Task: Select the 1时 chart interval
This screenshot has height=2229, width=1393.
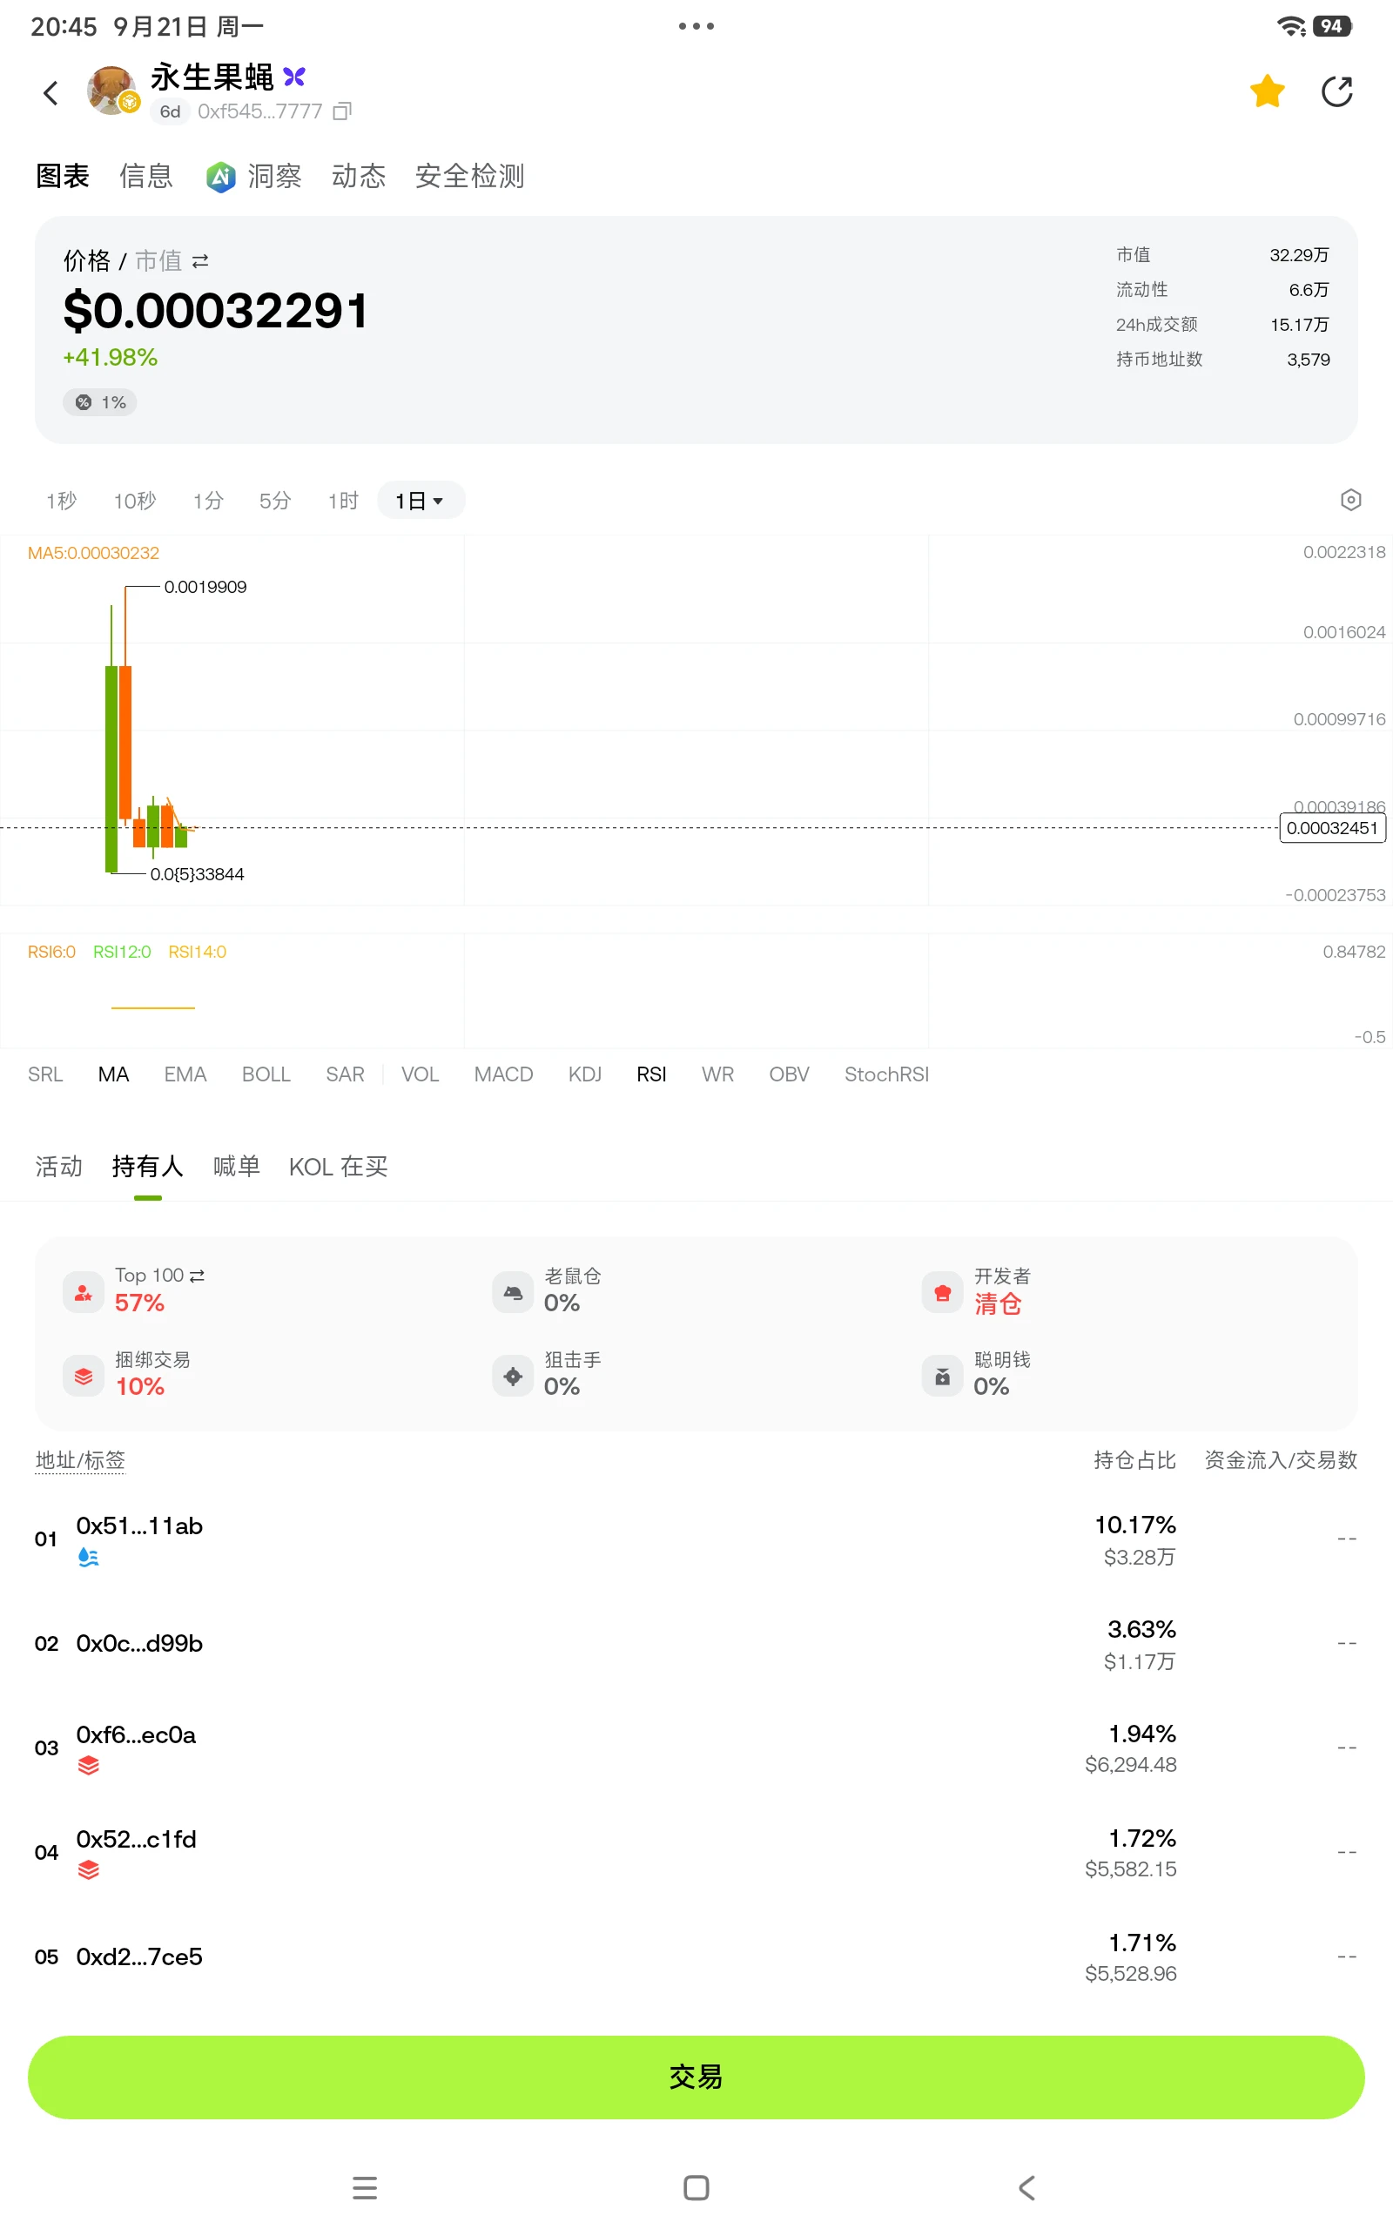Action: pyautogui.click(x=343, y=500)
